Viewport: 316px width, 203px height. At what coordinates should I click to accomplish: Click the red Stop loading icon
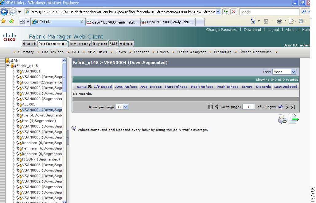tap(234, 12)
